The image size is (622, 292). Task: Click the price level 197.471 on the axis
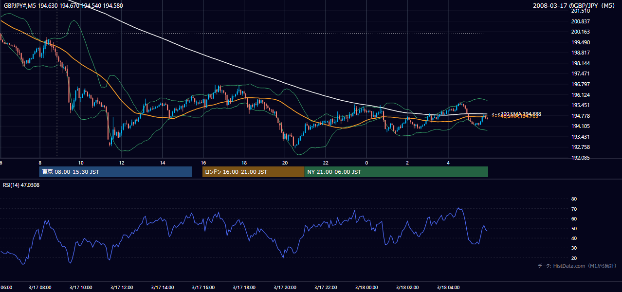tap(580, 73)
